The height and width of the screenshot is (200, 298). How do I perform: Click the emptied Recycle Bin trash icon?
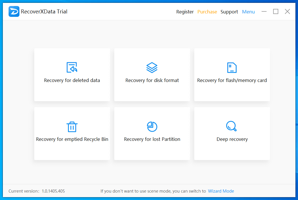coord(72,127)
